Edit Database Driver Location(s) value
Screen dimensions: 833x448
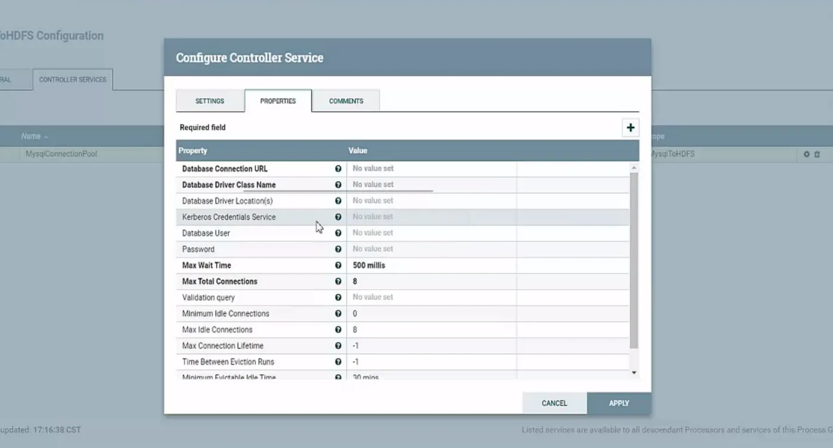[x=431, y=201]
